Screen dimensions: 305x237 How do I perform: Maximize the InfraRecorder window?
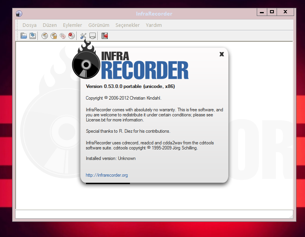point(272,12)
